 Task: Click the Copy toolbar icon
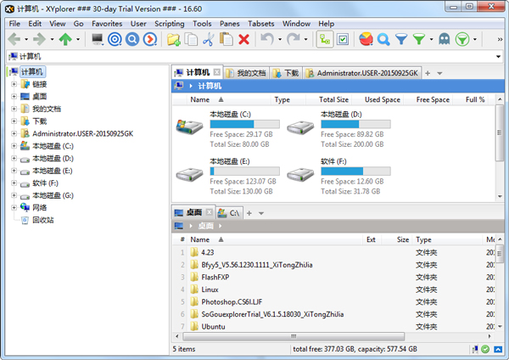point(191,39)
